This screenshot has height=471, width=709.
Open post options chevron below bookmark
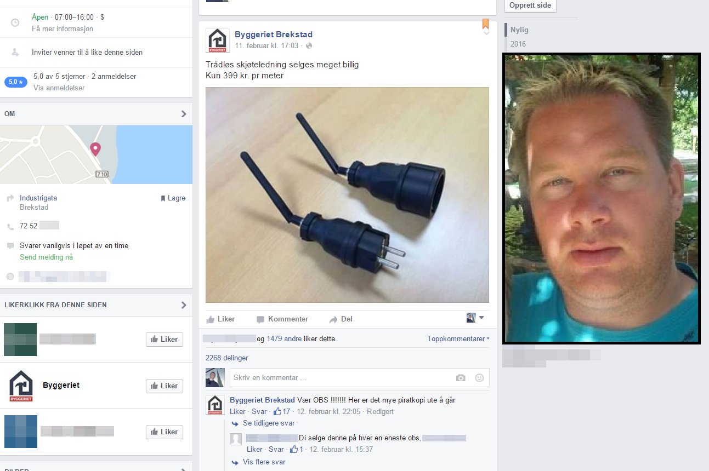tap(486, 33)
